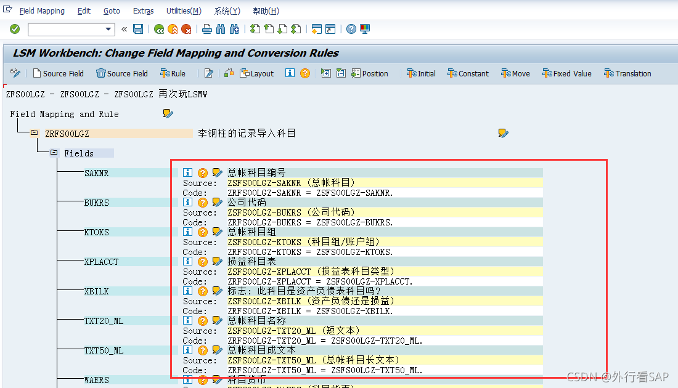Click the orange Exit icon
The image size is (678, 388).
[173, 29]
